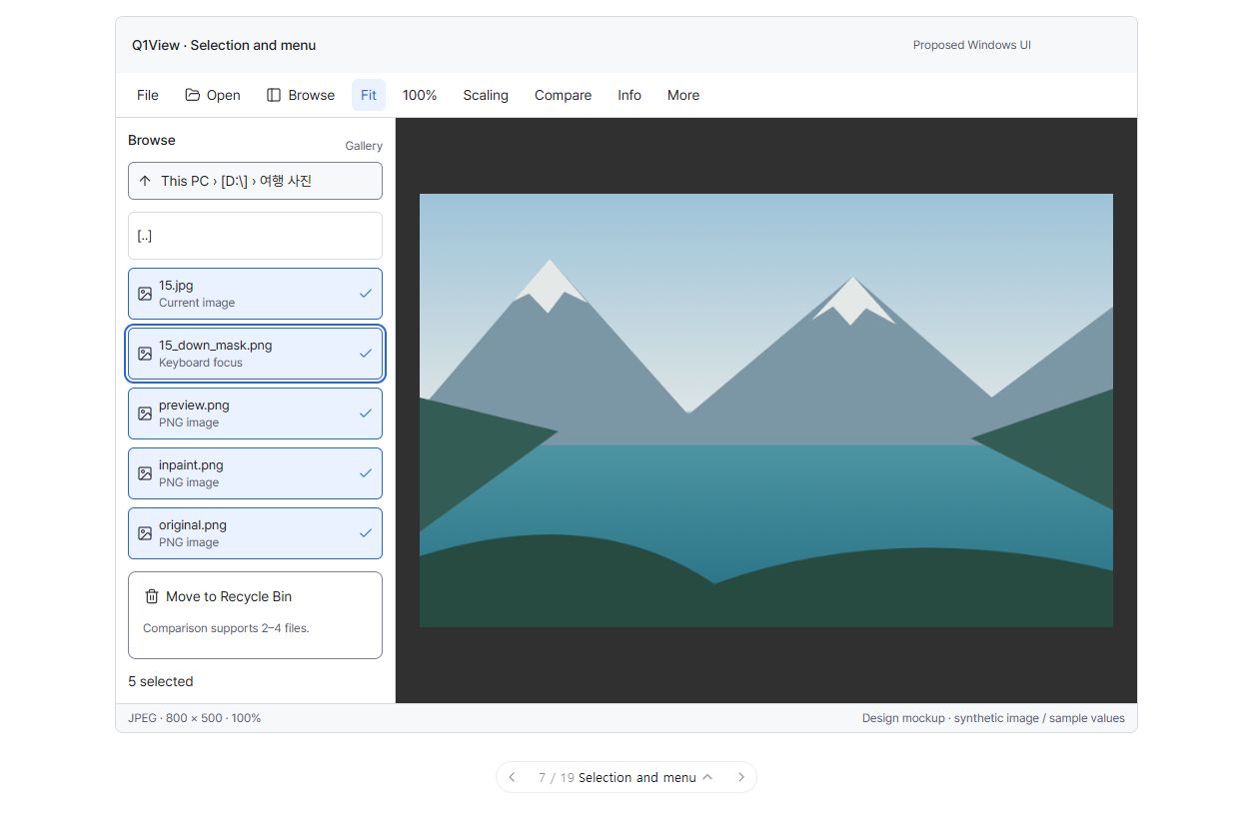Go up one folder with the arrow icon
This screenshot has height=827, width=1253.
(x=145, y=181)
